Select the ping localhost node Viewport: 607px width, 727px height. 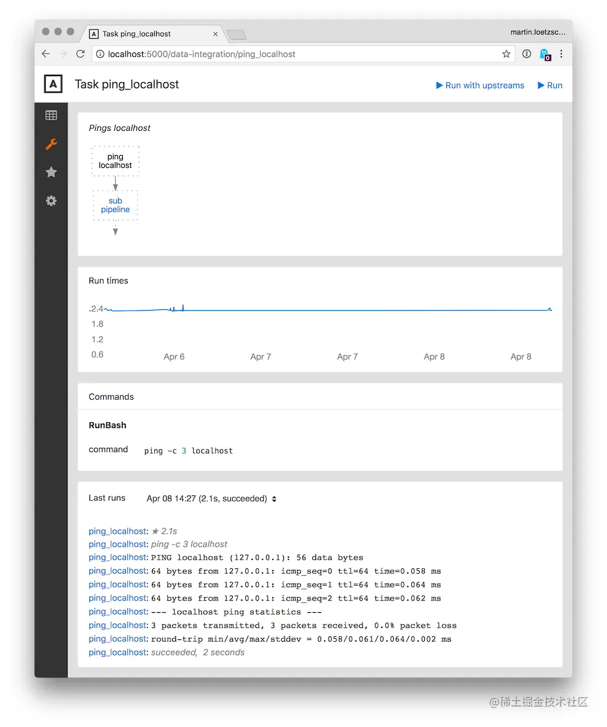(x=115, y=161)
